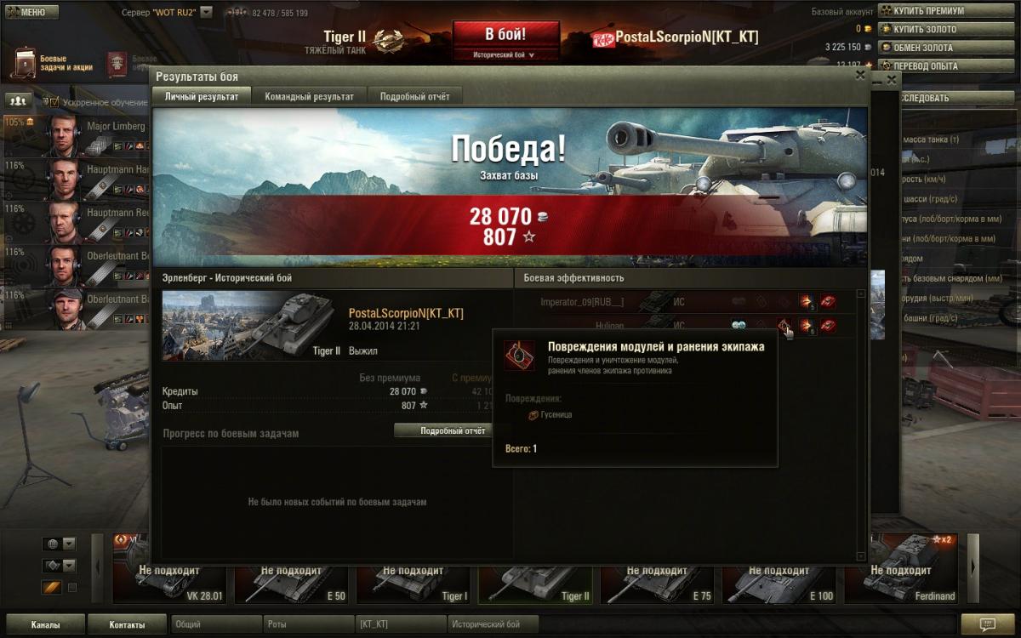This screenshot has width=1021, height=638.
Task: Toggle the favorite tanks filter checkbox
Action: 72,588
